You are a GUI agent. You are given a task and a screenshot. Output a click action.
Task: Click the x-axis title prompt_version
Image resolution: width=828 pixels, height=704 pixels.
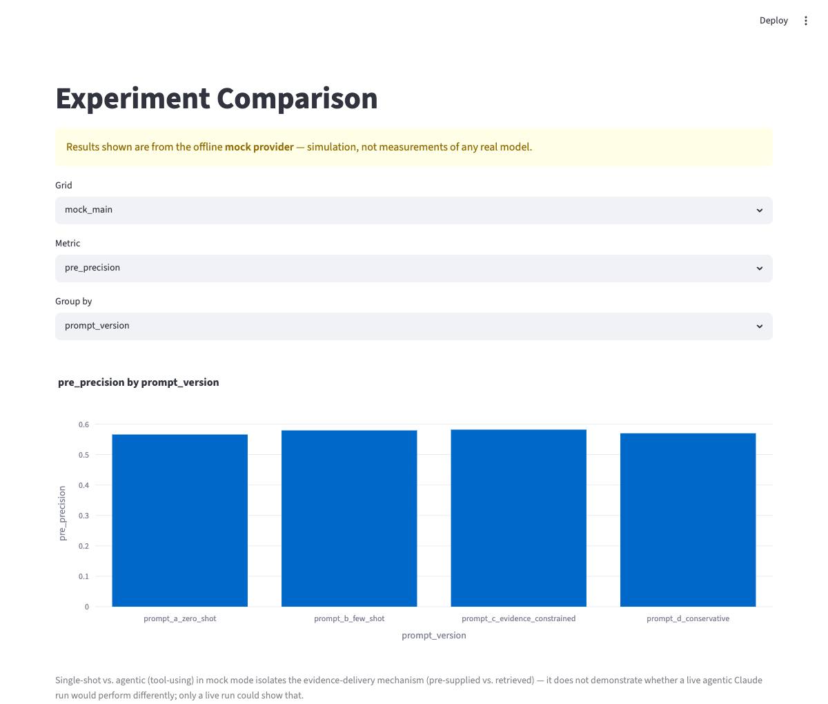[434, 636]
